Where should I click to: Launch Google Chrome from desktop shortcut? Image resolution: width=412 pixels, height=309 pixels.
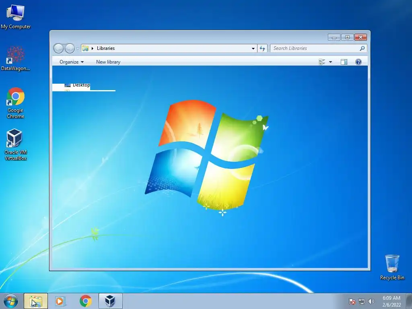click(x=16, y=103)
